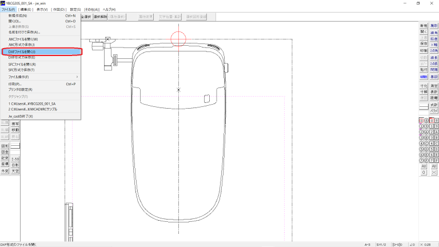
Task: Open the 表示(V) menu
Action: point(42,10)
